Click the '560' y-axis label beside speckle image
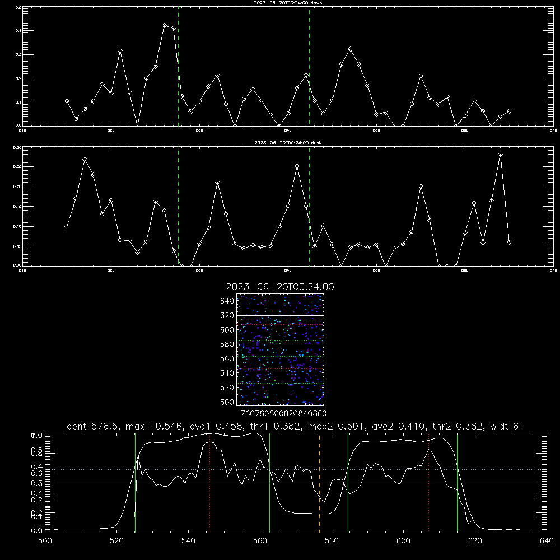The height and width of the screenshot is (560, 560). pos(227,358)
